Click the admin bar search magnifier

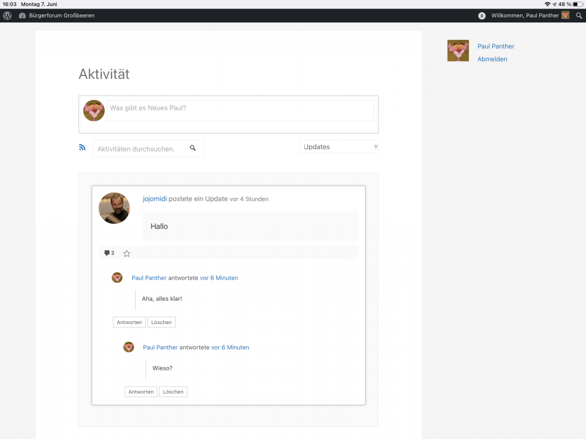[x=579, y=15]
